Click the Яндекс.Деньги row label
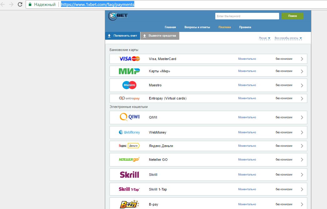This screenshot has width=327, height=209. coord(161,146)
